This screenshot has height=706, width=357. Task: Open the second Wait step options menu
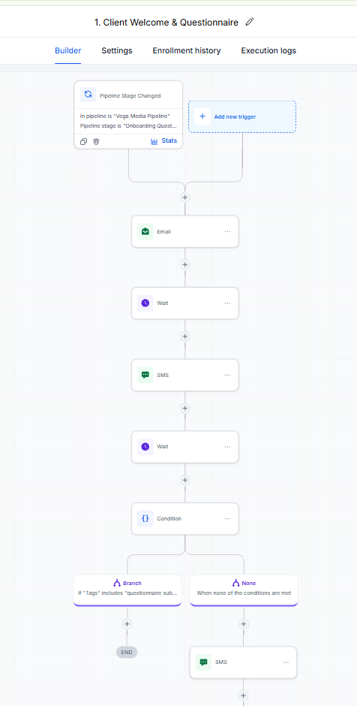click(x=227, y=447)
